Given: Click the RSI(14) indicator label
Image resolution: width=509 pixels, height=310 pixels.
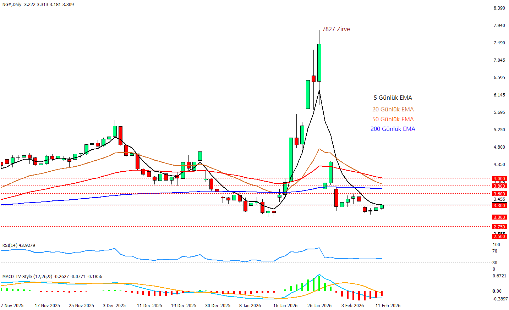Looking at the screenshot, I should point(19,245).
